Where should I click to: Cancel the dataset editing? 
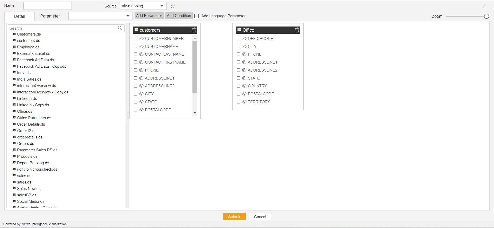click(260, 217)
